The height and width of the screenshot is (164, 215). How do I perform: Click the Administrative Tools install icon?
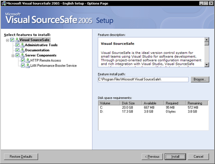coord(22,45)
